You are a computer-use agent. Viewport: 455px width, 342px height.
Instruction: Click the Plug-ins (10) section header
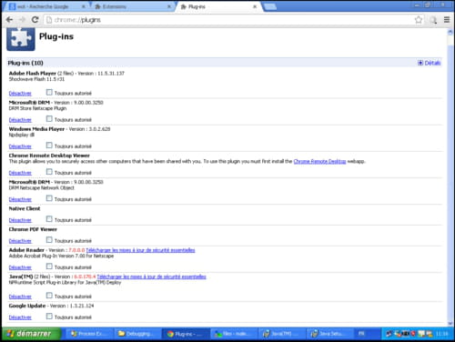pyautogui.click(x=225, y=63)
